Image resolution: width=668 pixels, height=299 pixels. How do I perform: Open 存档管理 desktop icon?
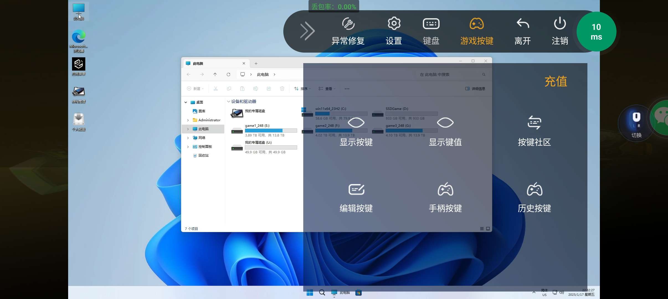click(79, 95)
